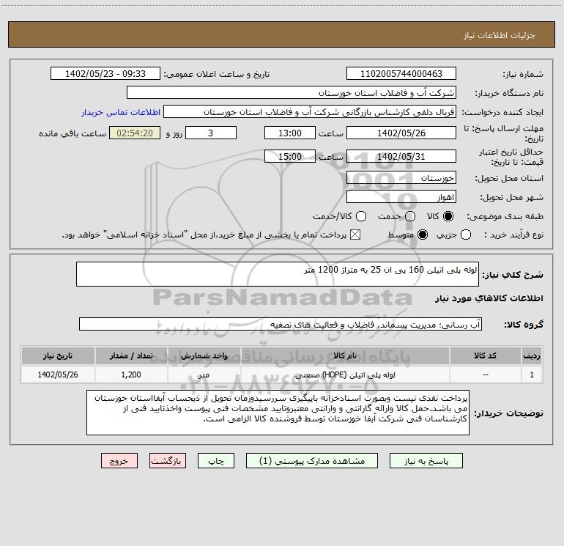Image resolution: width=564 pixels, height=546 pixels.
Task: Click the 15:00 time field
Action: tap(290, 156)
